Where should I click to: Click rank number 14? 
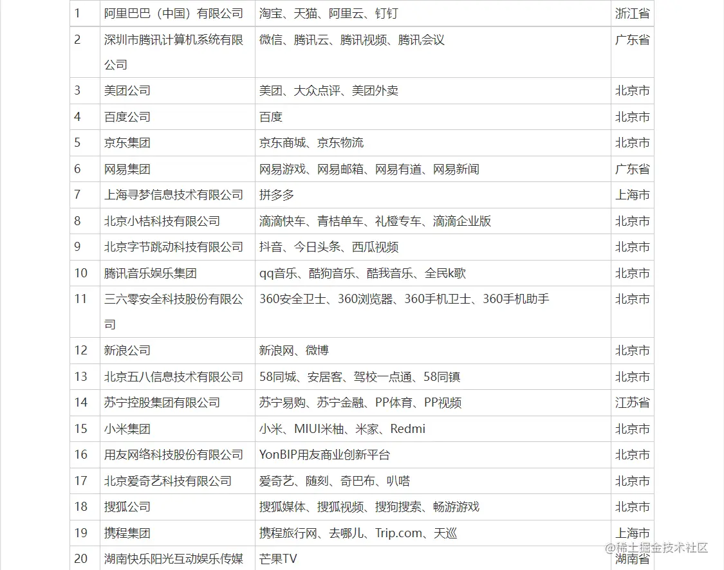tap(81, 403)
